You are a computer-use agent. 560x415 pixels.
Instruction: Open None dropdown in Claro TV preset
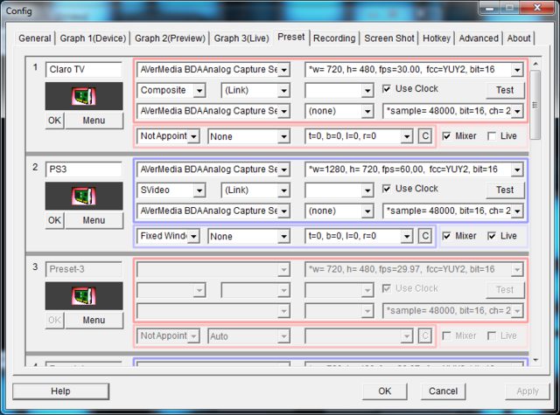(248, 136)
